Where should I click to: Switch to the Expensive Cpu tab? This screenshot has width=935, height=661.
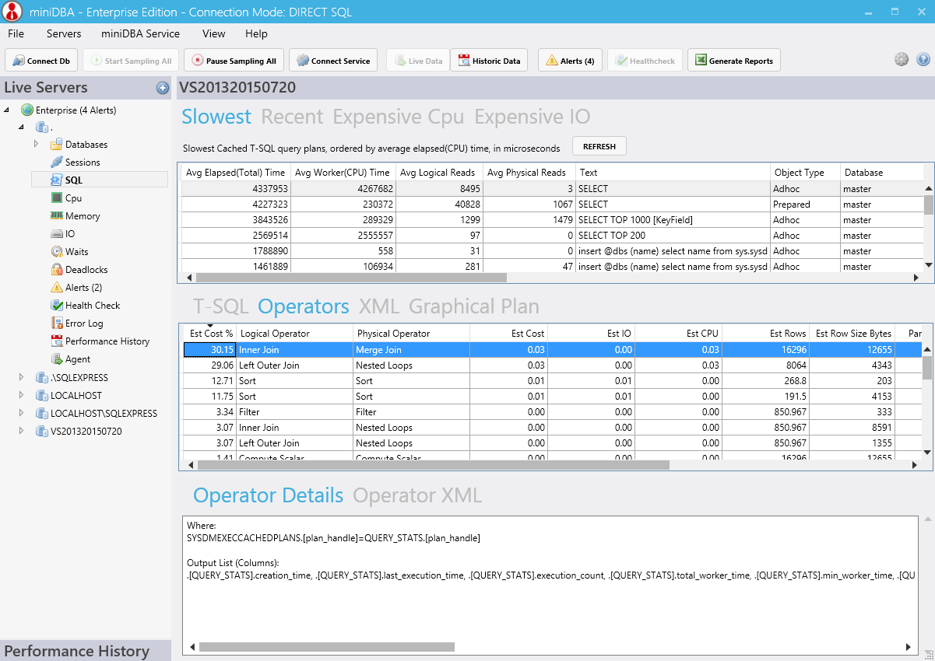tap(398, 117)
